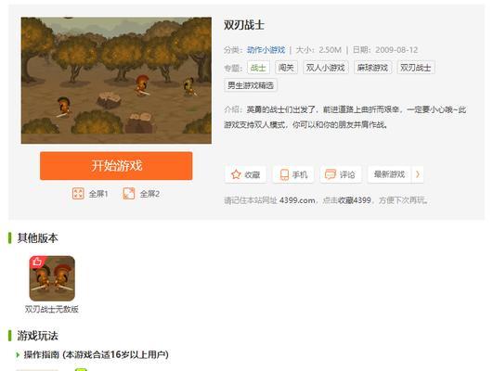Open the 最新游戏 button
Image resolution: width=493 pixels, height=371 pixels.
[389, 174]
